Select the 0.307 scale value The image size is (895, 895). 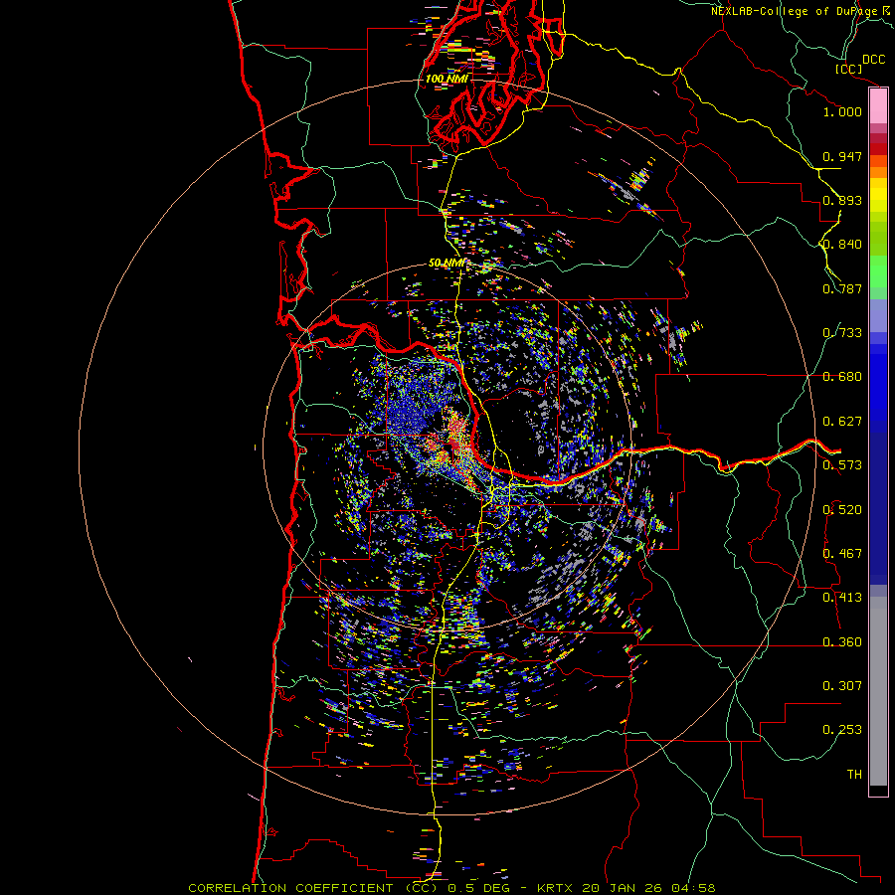coord(842,686)
